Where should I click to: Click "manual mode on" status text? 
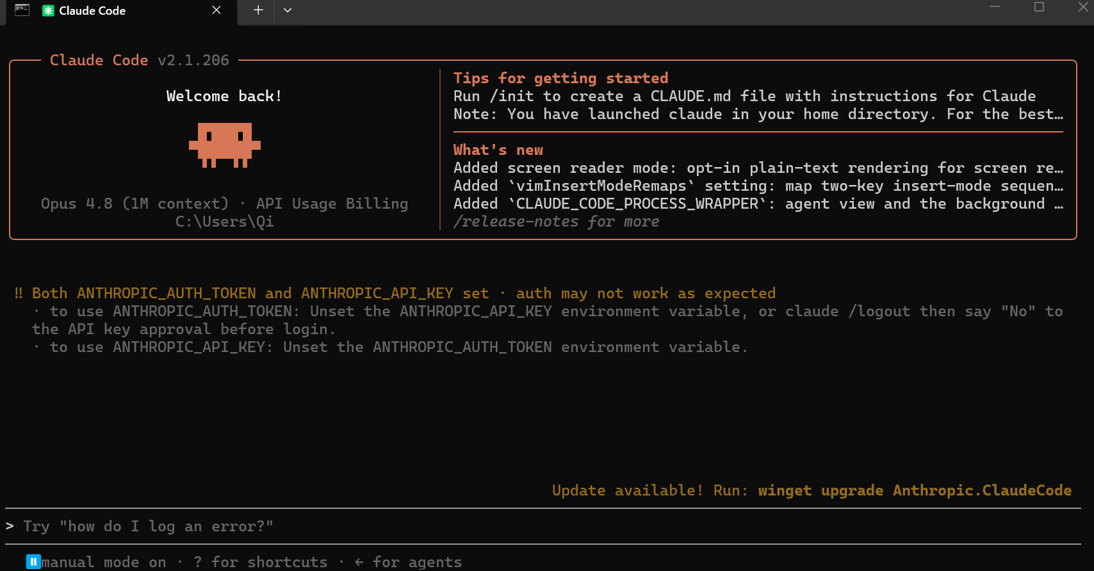[104, 562]
